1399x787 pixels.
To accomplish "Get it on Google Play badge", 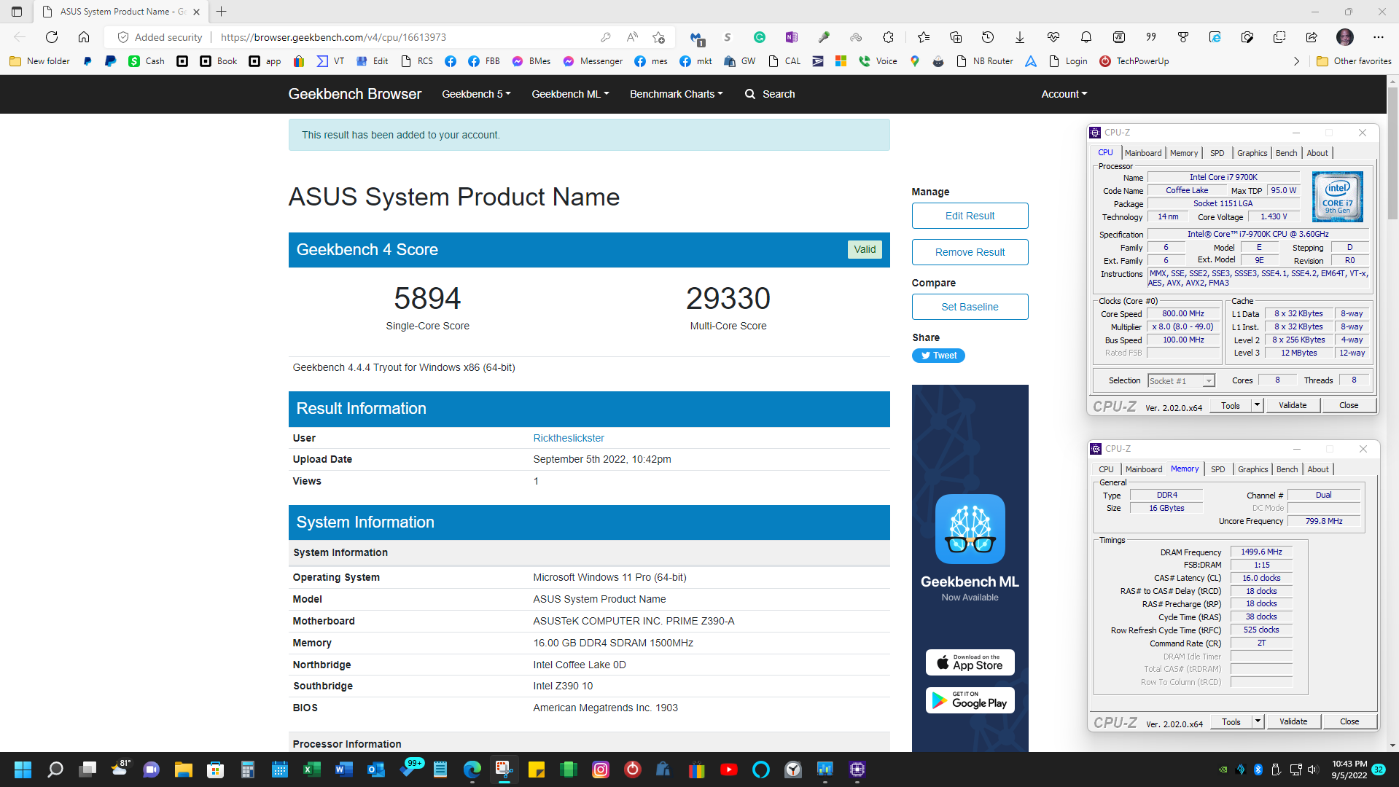I will (x=970, y=701).
